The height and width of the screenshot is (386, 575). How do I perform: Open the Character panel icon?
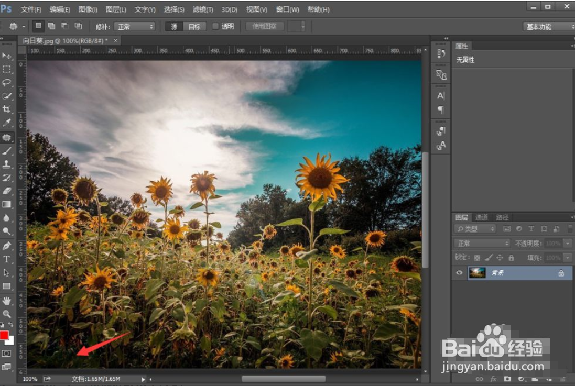441,96
